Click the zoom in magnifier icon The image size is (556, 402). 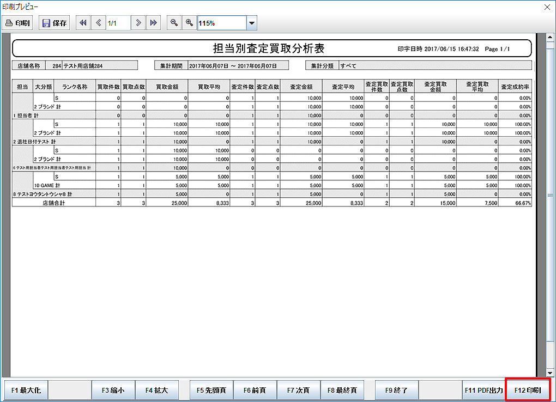click(189, 23)
